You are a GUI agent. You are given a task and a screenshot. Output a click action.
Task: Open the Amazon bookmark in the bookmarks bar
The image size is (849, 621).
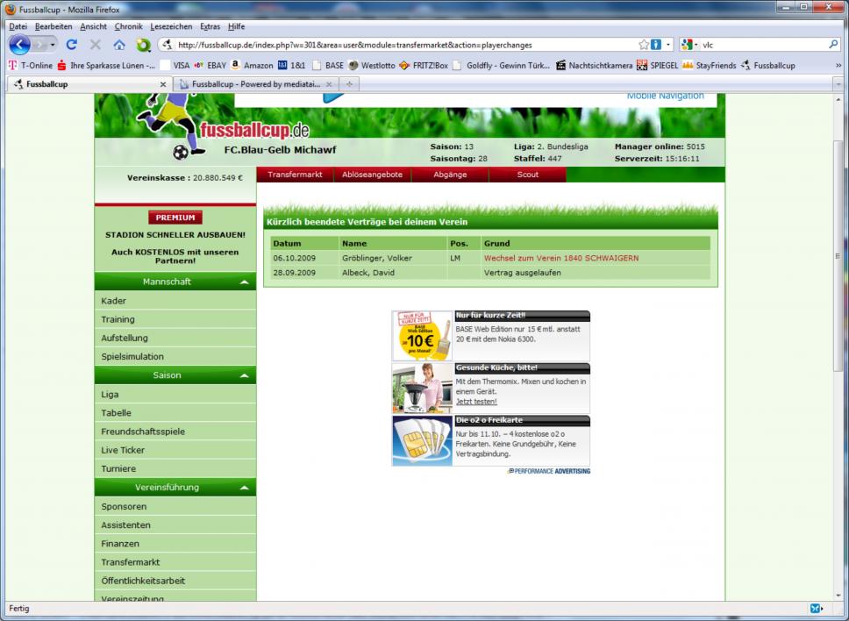pyautogui.click(x=252, y=65)
